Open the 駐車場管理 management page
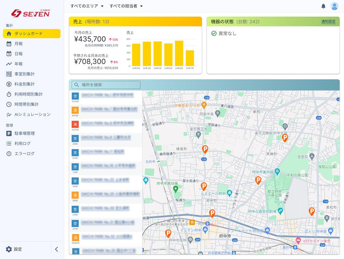The image size is (344, 259). click(x=24, y=133)
